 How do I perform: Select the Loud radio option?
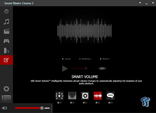pos(63,59)
